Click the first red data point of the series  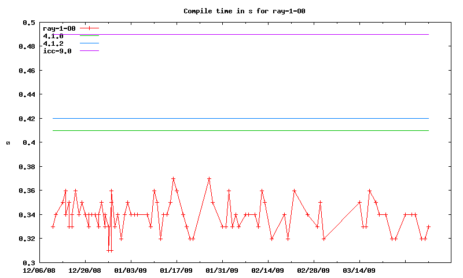[53, 226]
